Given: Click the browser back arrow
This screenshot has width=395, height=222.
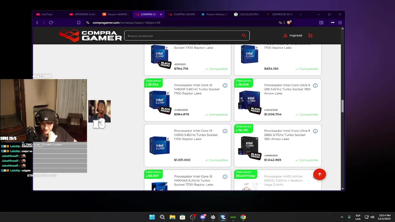Looking at the screenshot, I should click(37, 23).
